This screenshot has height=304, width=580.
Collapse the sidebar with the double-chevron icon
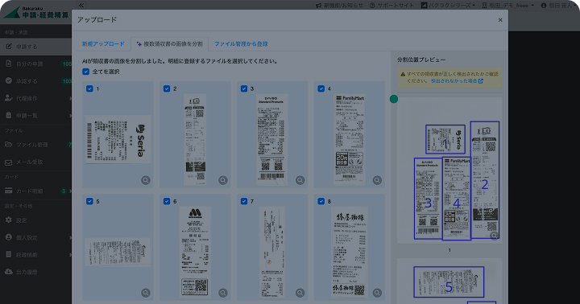point(81,5)
